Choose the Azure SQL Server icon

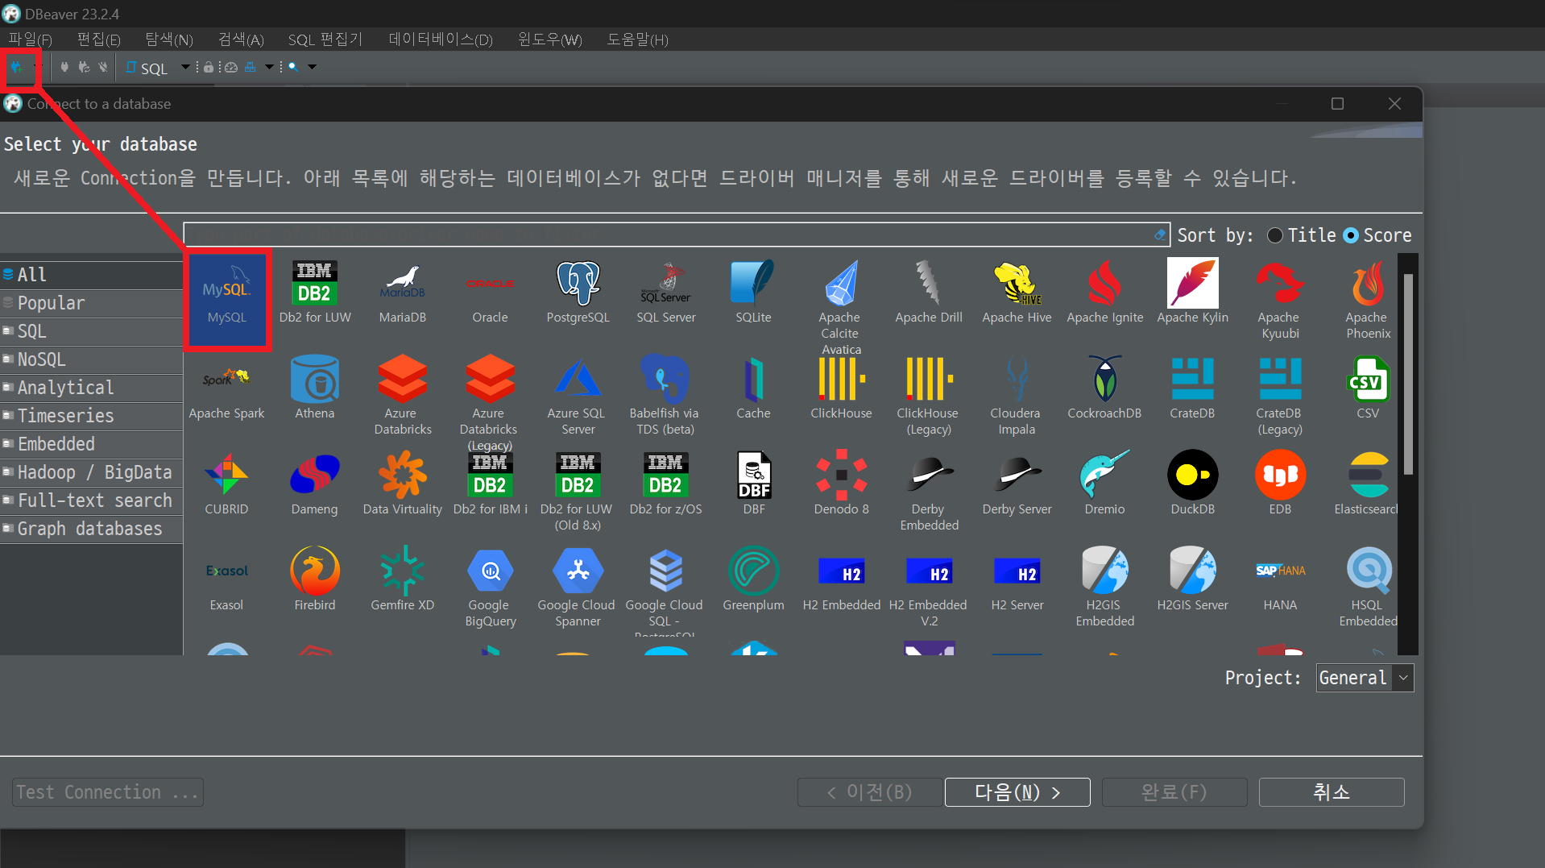click(578, 396)
